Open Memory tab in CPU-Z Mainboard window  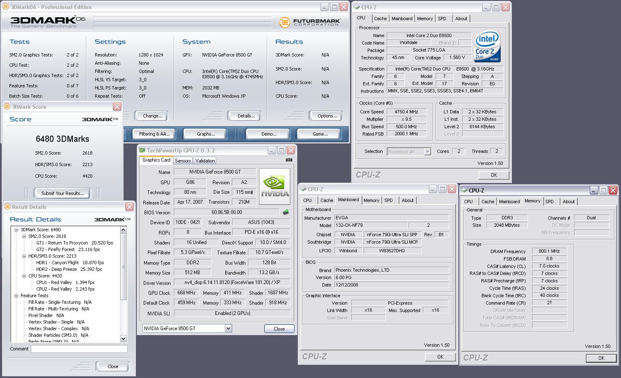click(x=371, y=200)
